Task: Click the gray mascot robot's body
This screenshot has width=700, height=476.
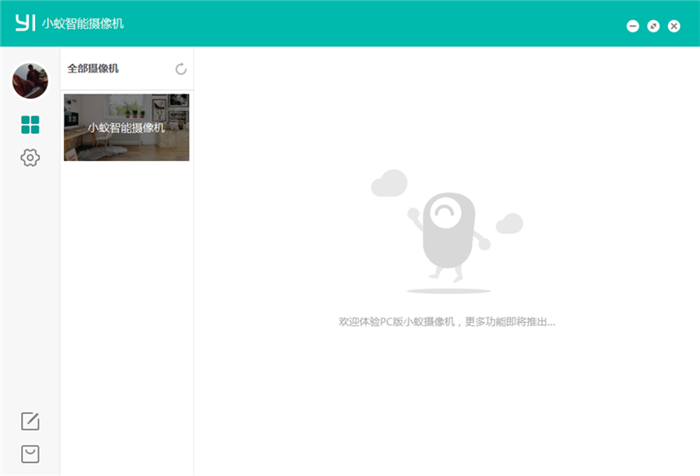Action: (448, 242)
